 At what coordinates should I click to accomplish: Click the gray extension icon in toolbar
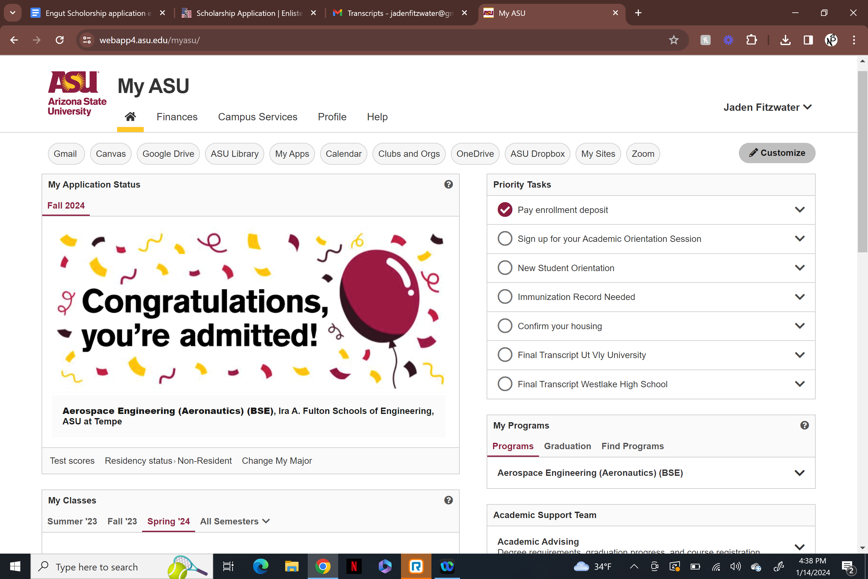(705, 40)
